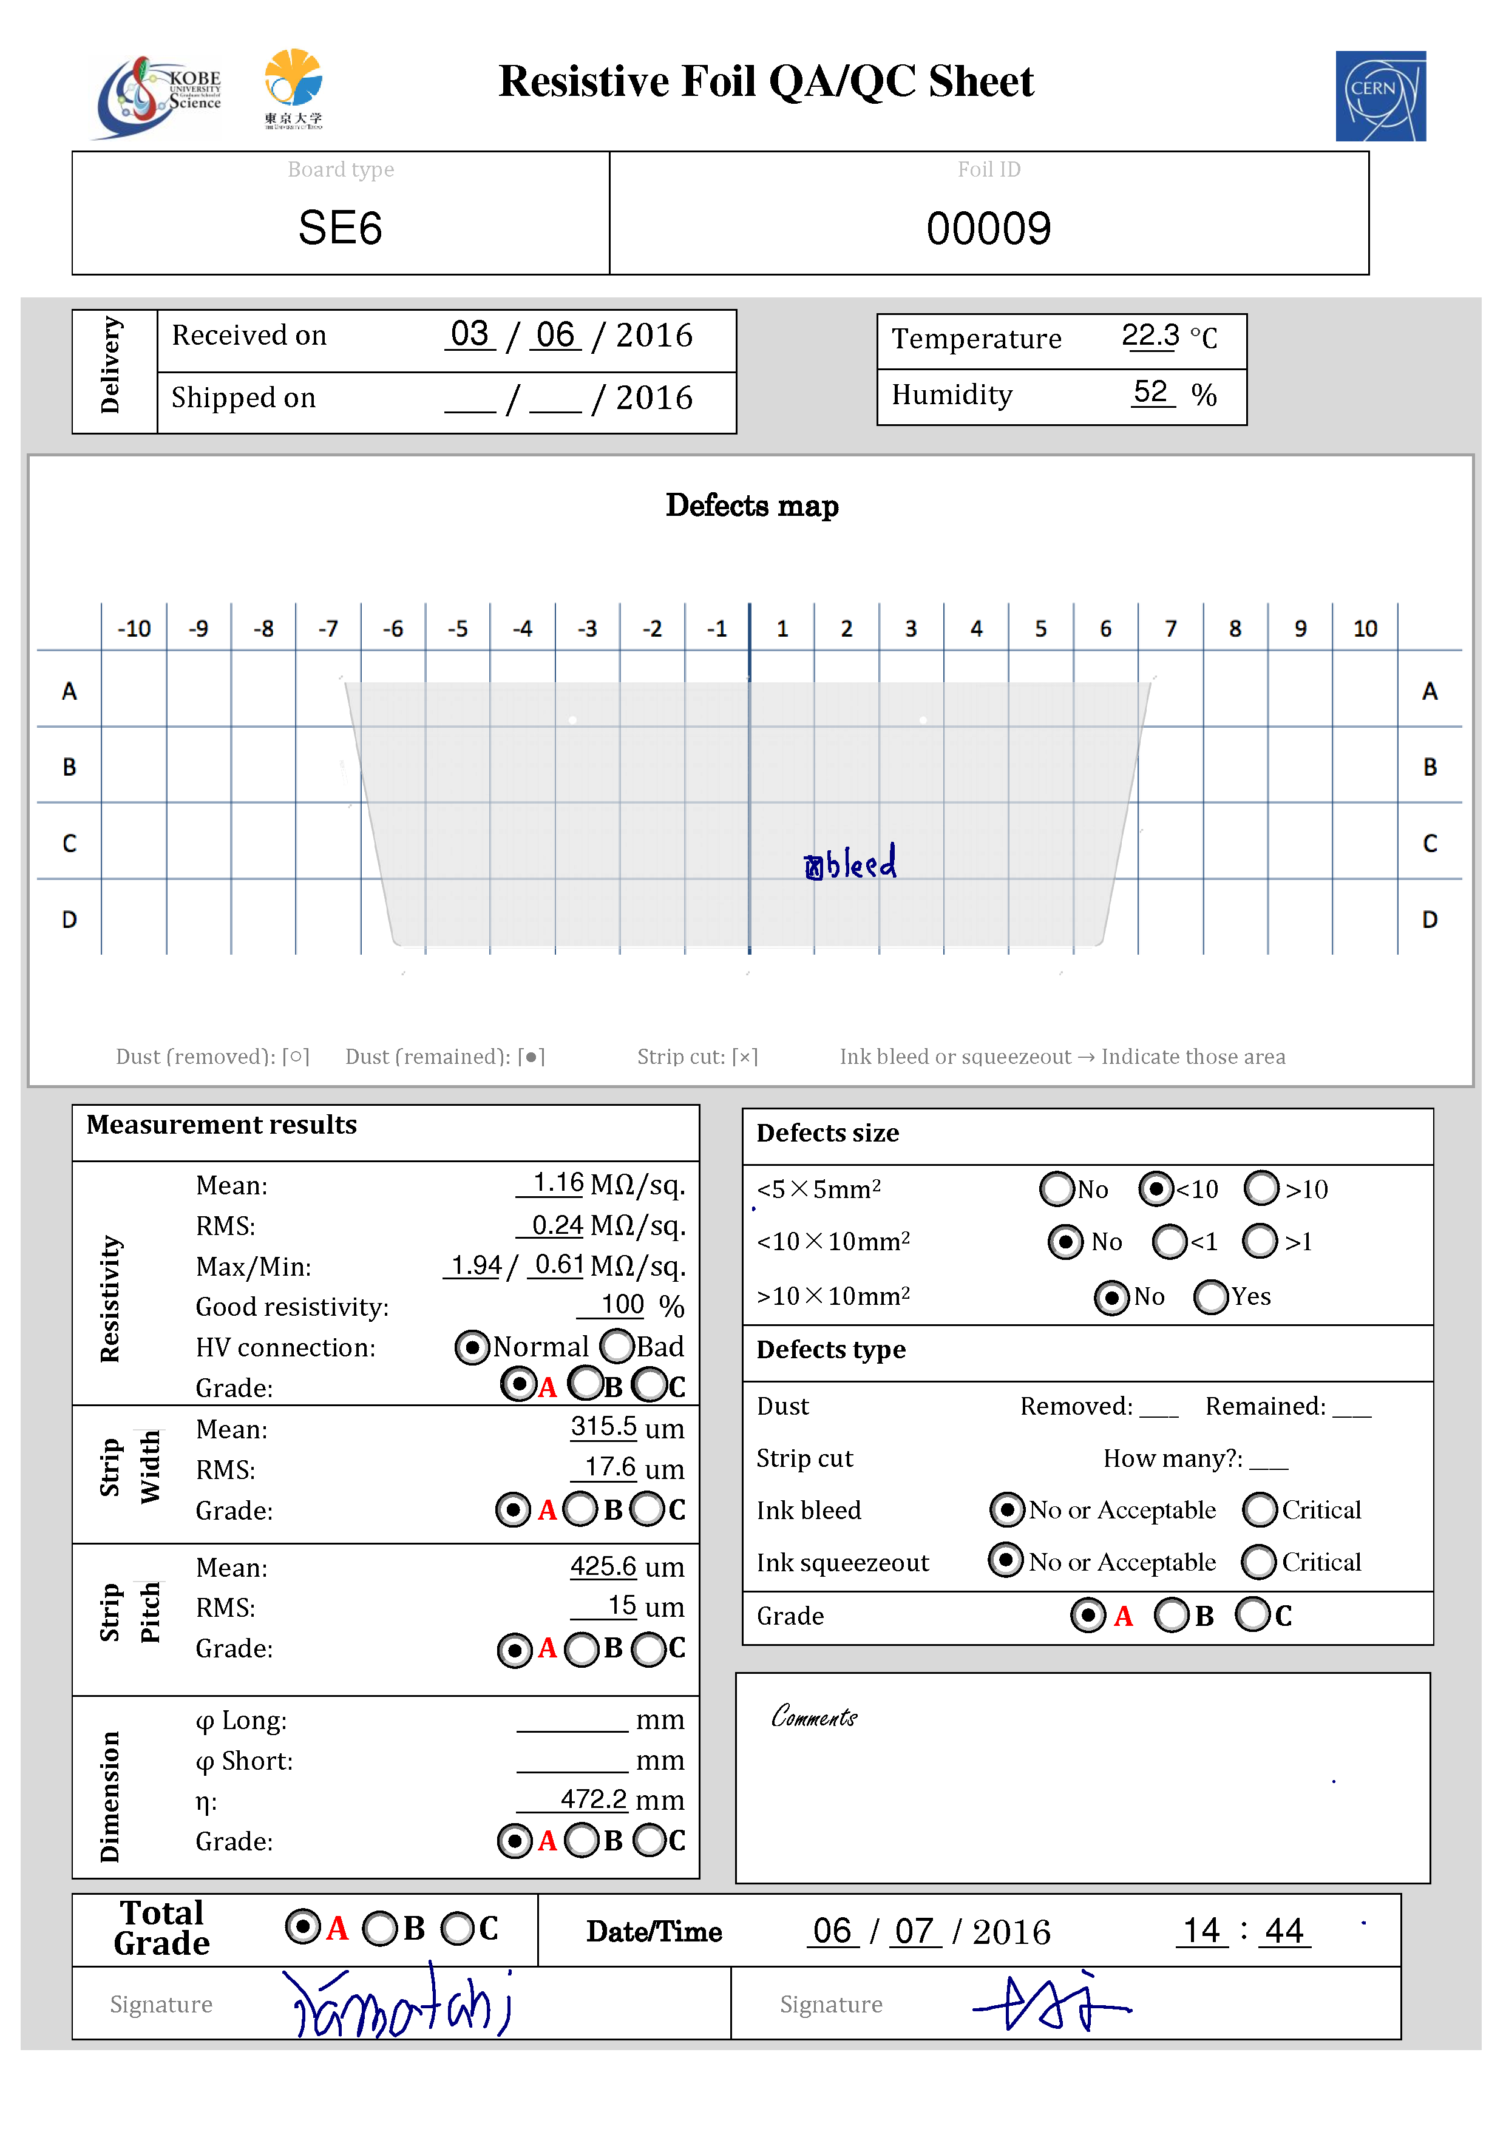The height and width of the screenshot is (2129, 1506).
Task: Select Strip Pitch grade B
Action: pyautogui.click(x=582, y=1650)
